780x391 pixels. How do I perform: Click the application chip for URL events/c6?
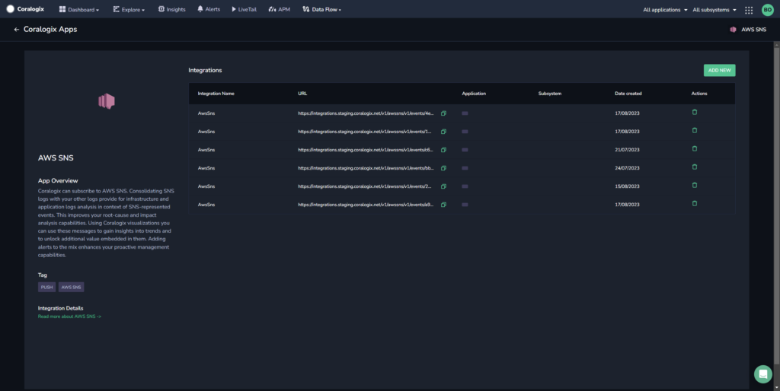point(465,150)
